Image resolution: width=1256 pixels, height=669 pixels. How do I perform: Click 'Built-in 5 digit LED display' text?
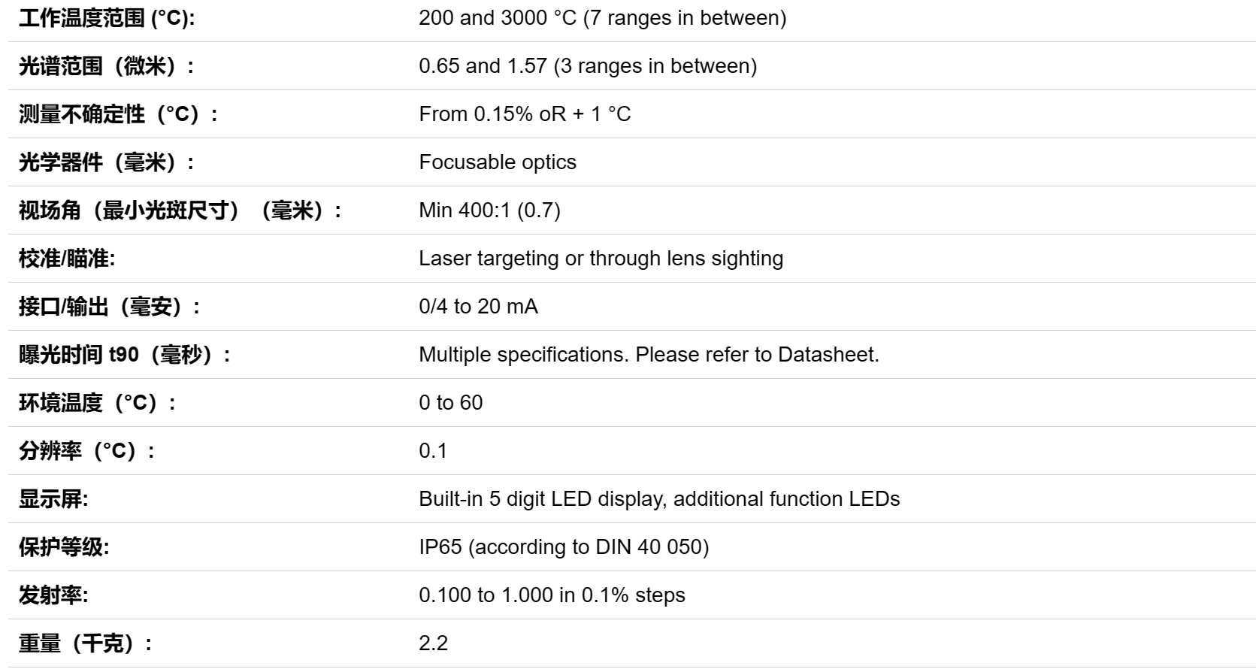point(543,499)
